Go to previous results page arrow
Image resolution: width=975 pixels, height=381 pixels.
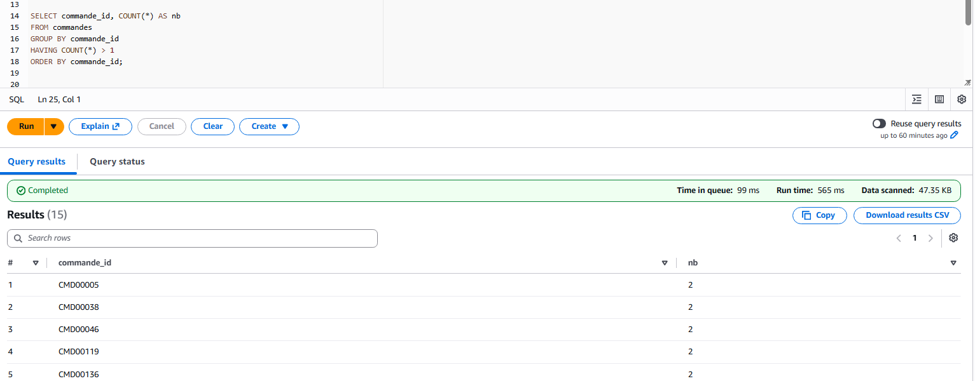click(x=899, y=238)
